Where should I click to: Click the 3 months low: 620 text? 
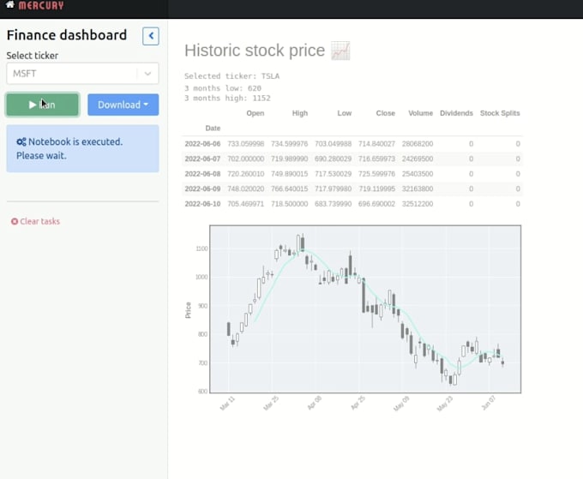point(223,88)
